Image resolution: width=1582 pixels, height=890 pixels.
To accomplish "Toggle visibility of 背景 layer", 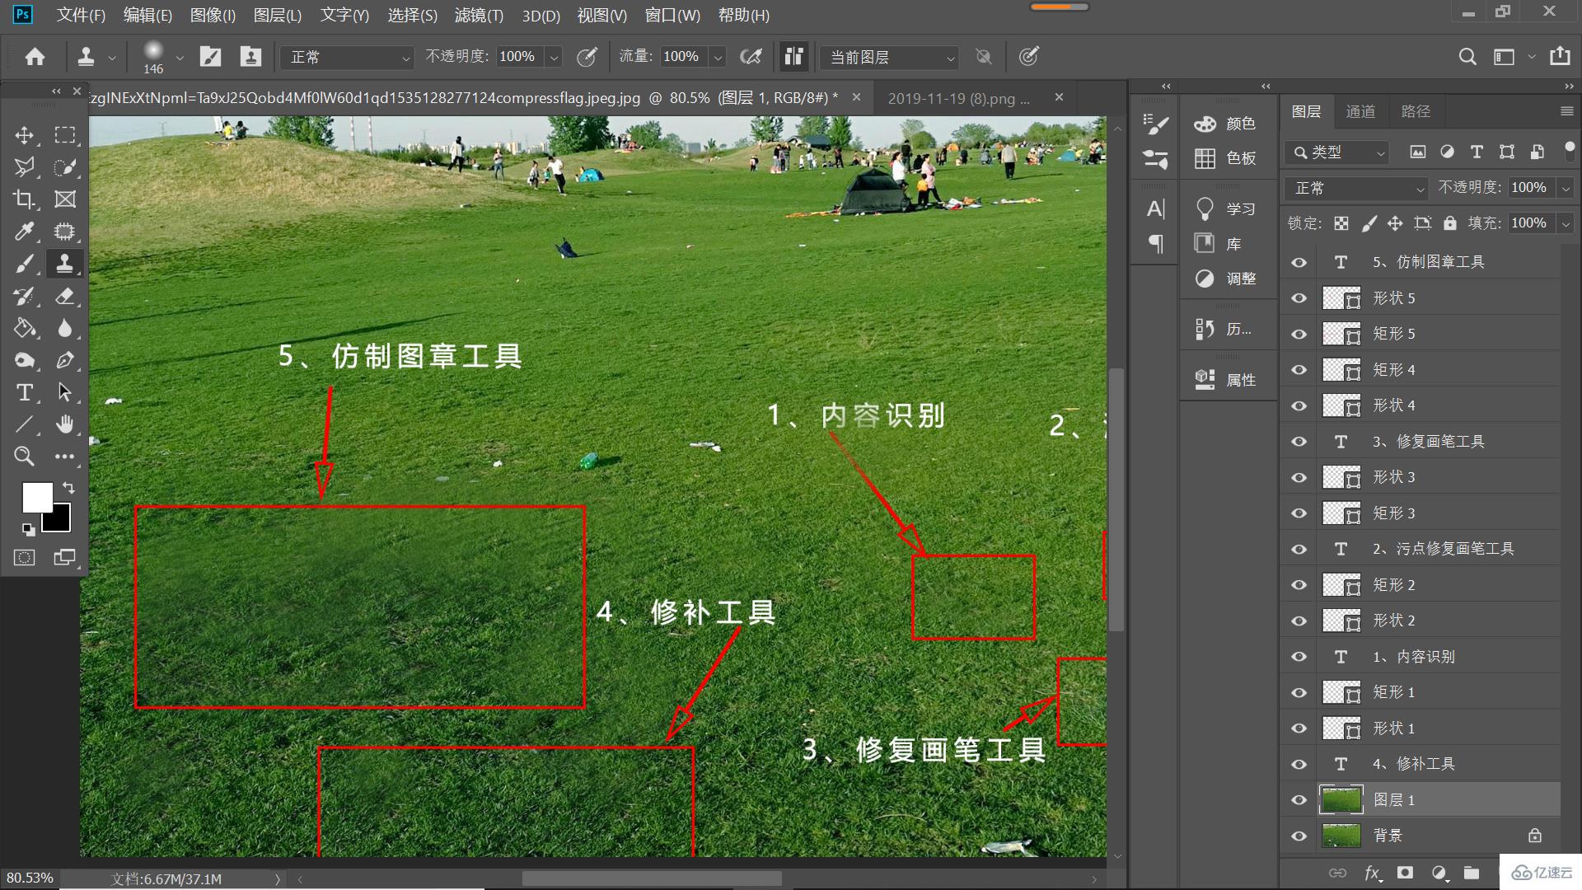I will (x=1300, y=836).
